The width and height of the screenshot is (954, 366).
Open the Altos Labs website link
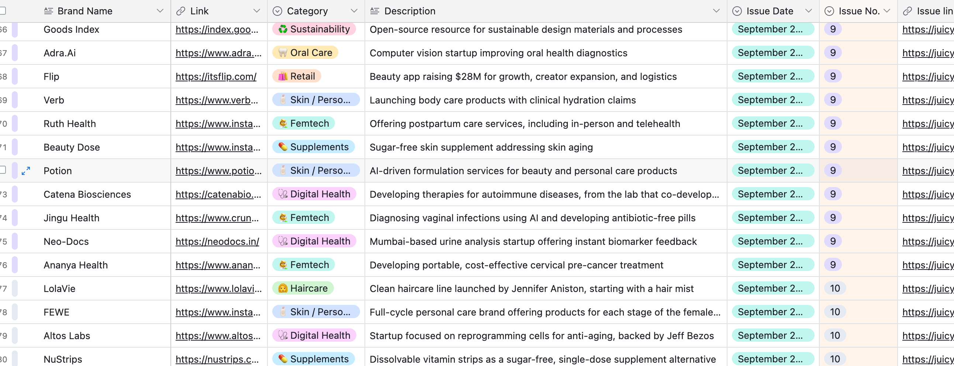(x=218, y=336)
